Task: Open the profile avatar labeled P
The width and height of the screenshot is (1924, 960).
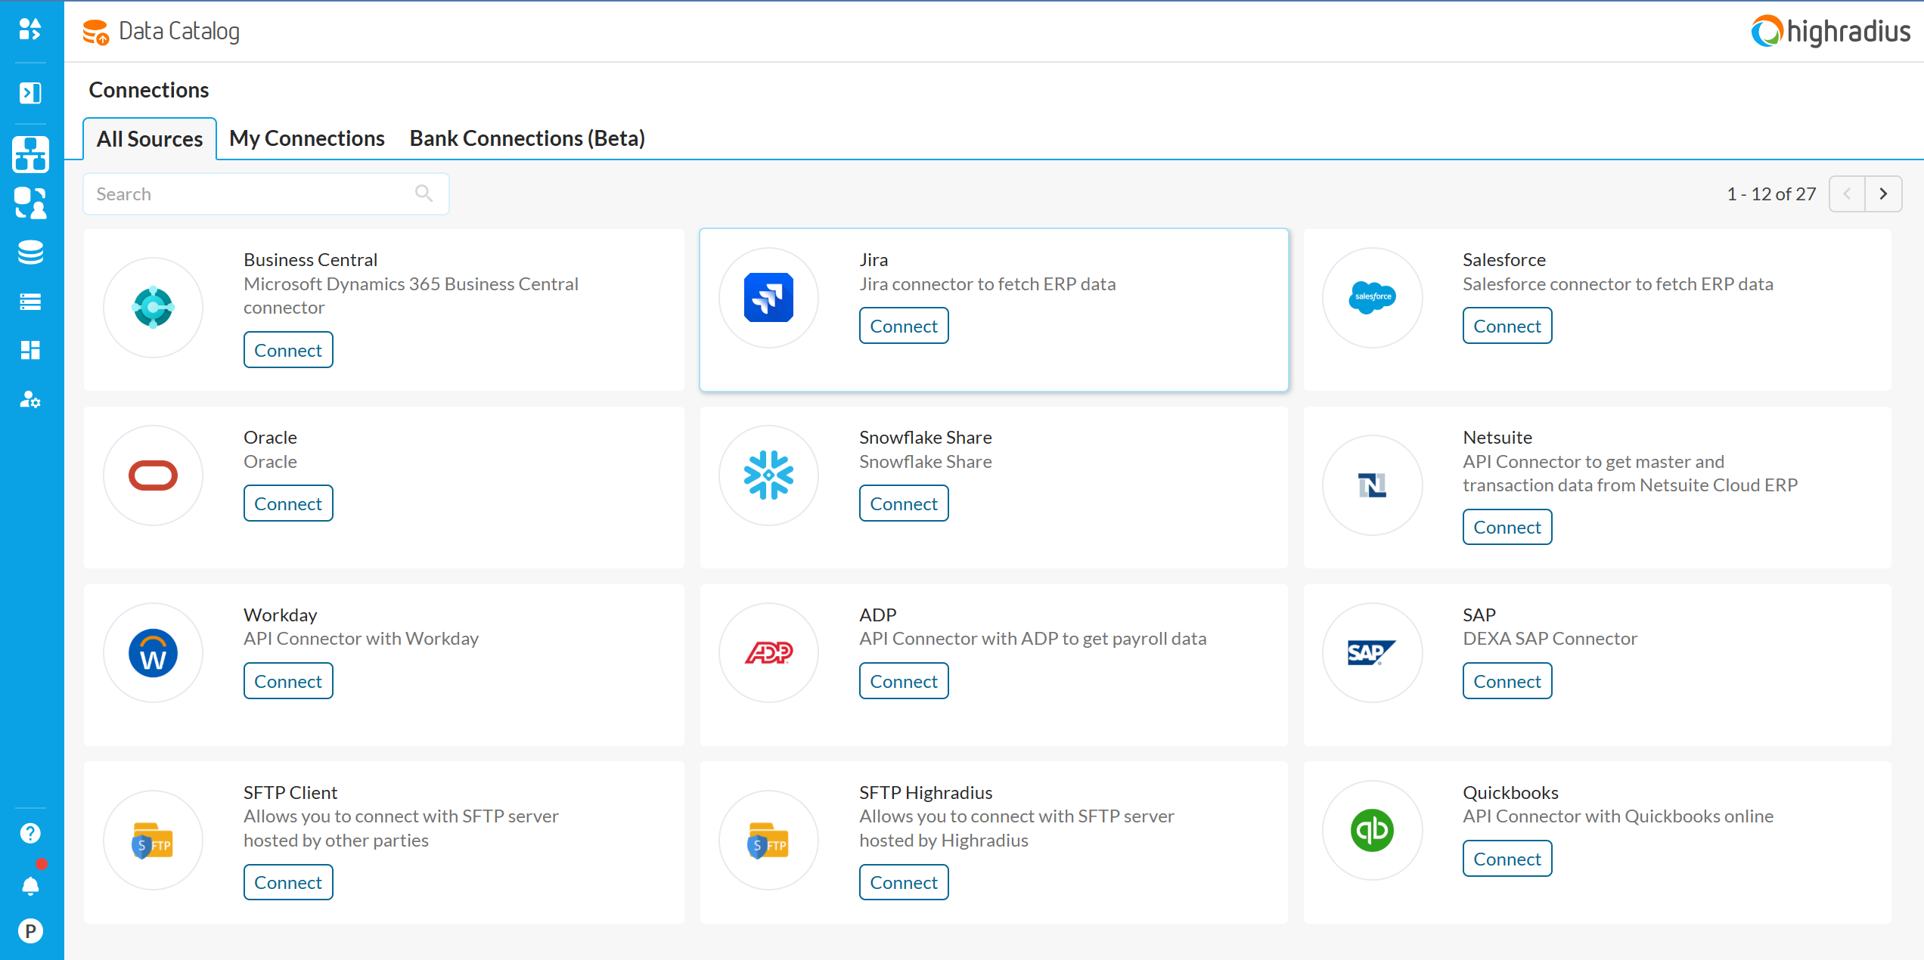Action: [30, 931]
